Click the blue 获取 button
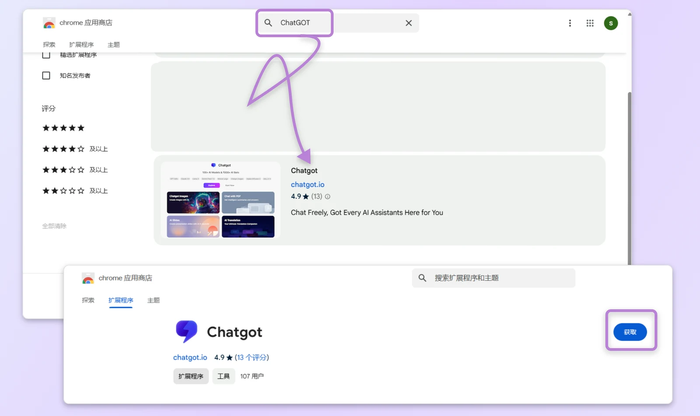This screenshot has width=700, height=416. [x=630, y=332]
